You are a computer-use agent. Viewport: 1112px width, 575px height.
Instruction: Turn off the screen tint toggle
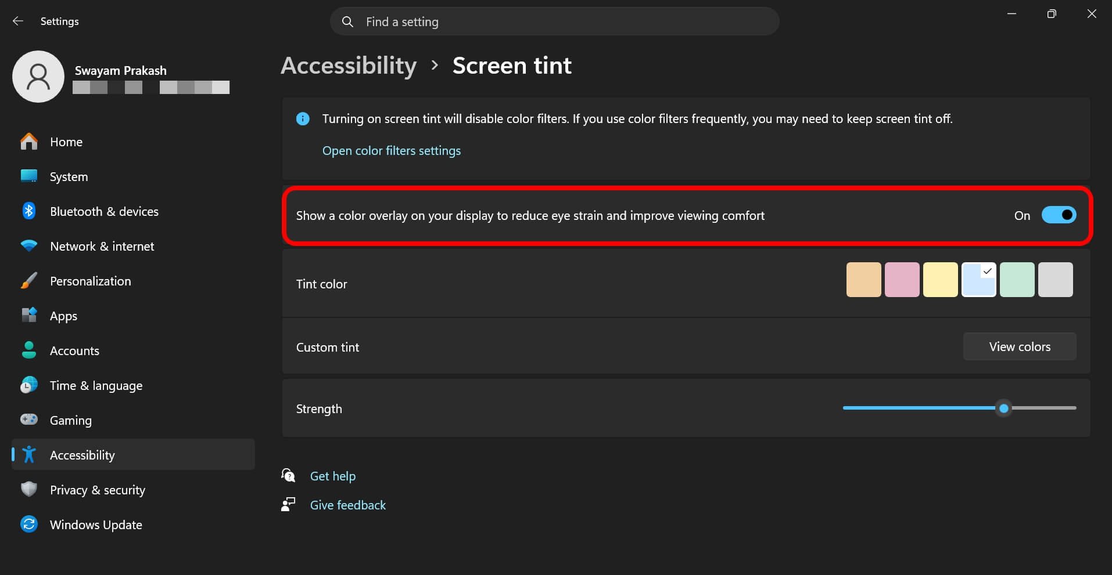(x=1059, y=215)
